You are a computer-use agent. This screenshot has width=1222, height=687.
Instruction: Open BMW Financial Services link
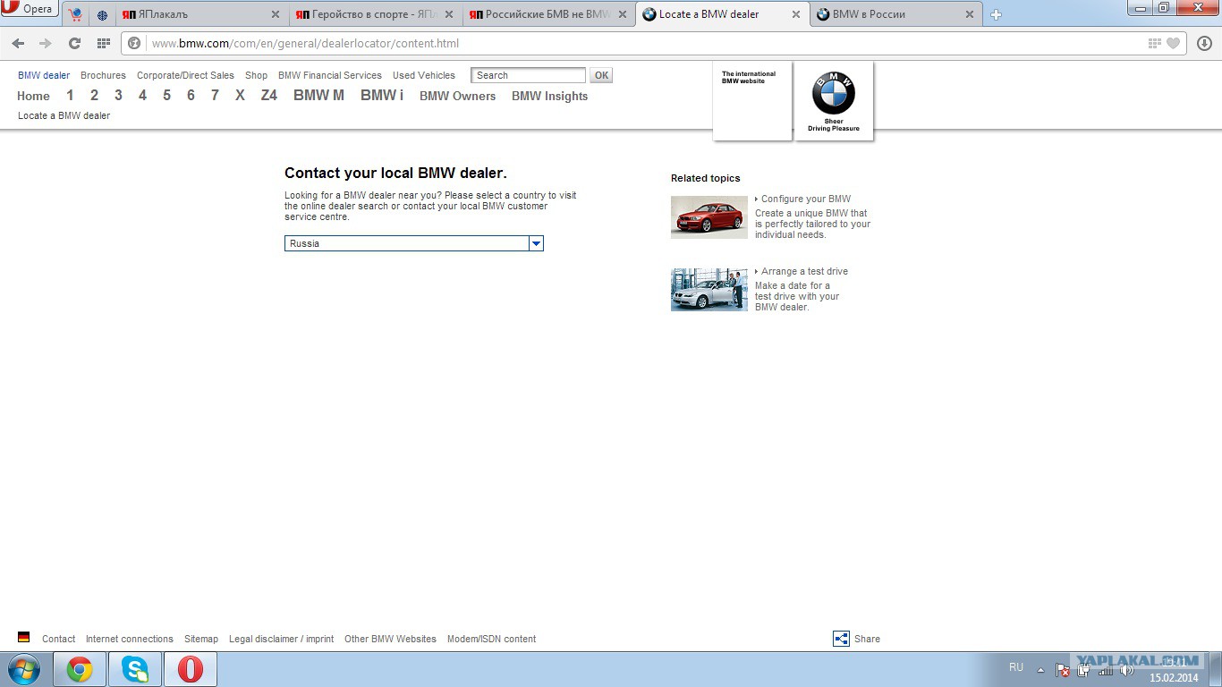coord(330,75)
